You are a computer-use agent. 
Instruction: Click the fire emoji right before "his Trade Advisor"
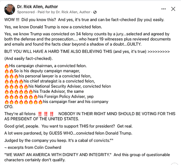[31, 92]
